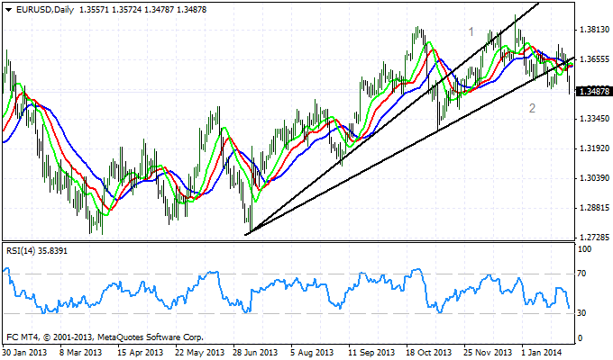
Task: Click price axis value 1.30390
Action: coord(595,178)
